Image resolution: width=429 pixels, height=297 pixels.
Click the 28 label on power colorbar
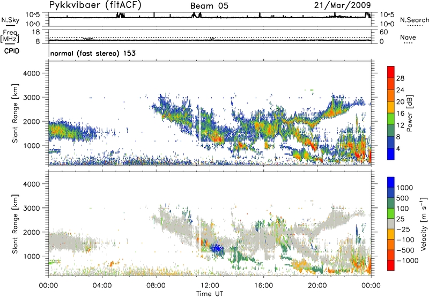[x=400, y=78]
